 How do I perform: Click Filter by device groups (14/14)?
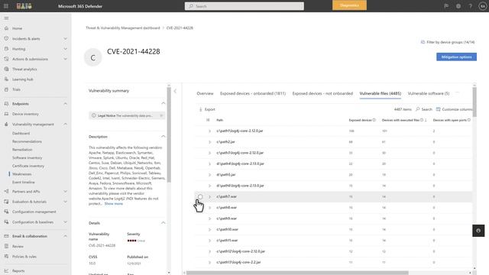click(448, 42)
